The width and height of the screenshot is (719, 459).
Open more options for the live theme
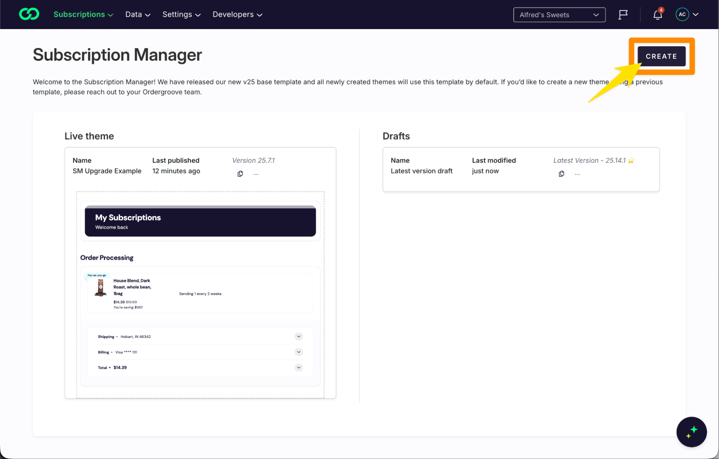coord(256,174)
